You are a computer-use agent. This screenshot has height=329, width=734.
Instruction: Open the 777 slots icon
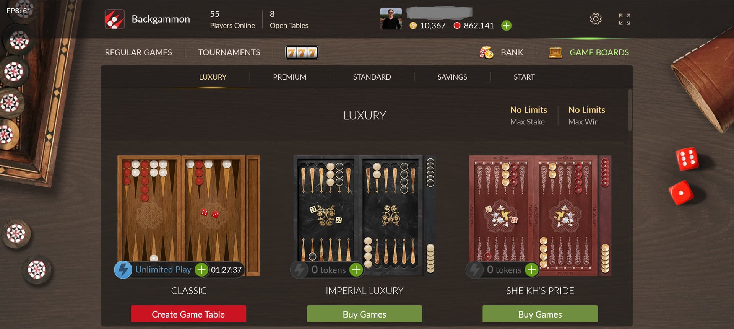pyautogui.click(x=302, y=52)
